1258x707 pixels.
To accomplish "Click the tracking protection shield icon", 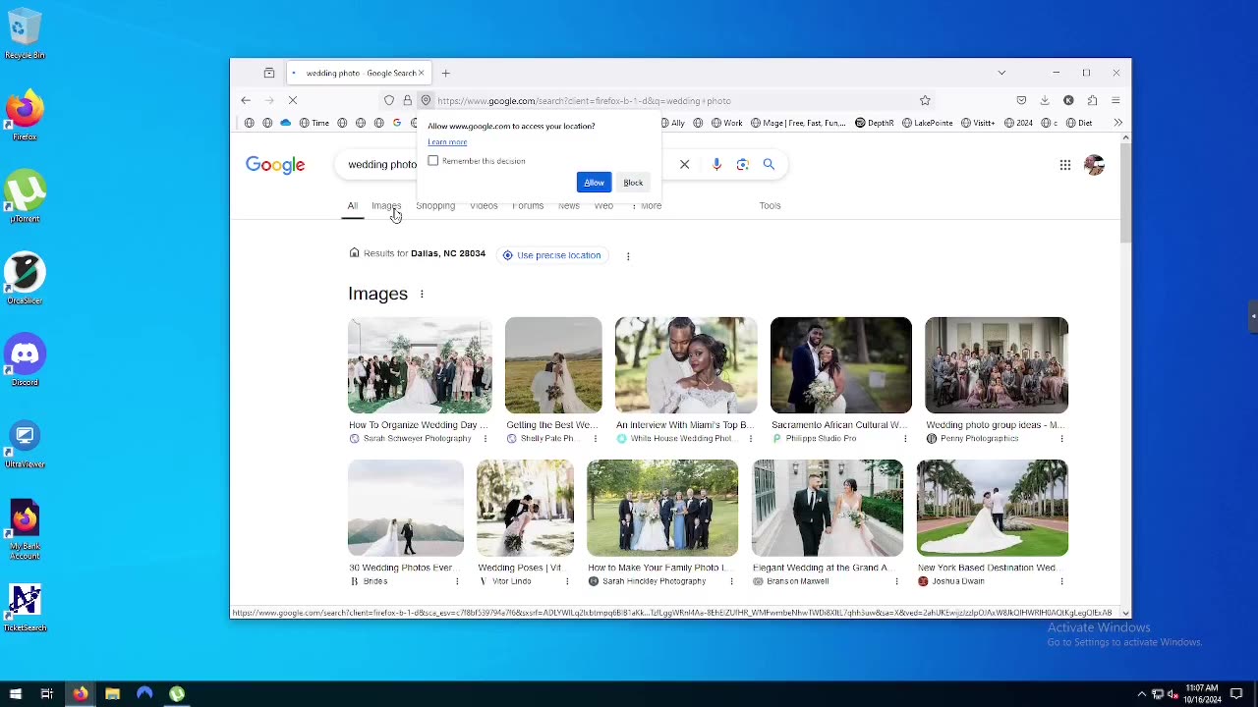I will coord(389,100).
